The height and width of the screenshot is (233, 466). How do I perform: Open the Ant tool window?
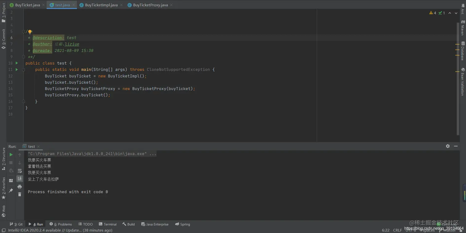[x=463, y=9]
